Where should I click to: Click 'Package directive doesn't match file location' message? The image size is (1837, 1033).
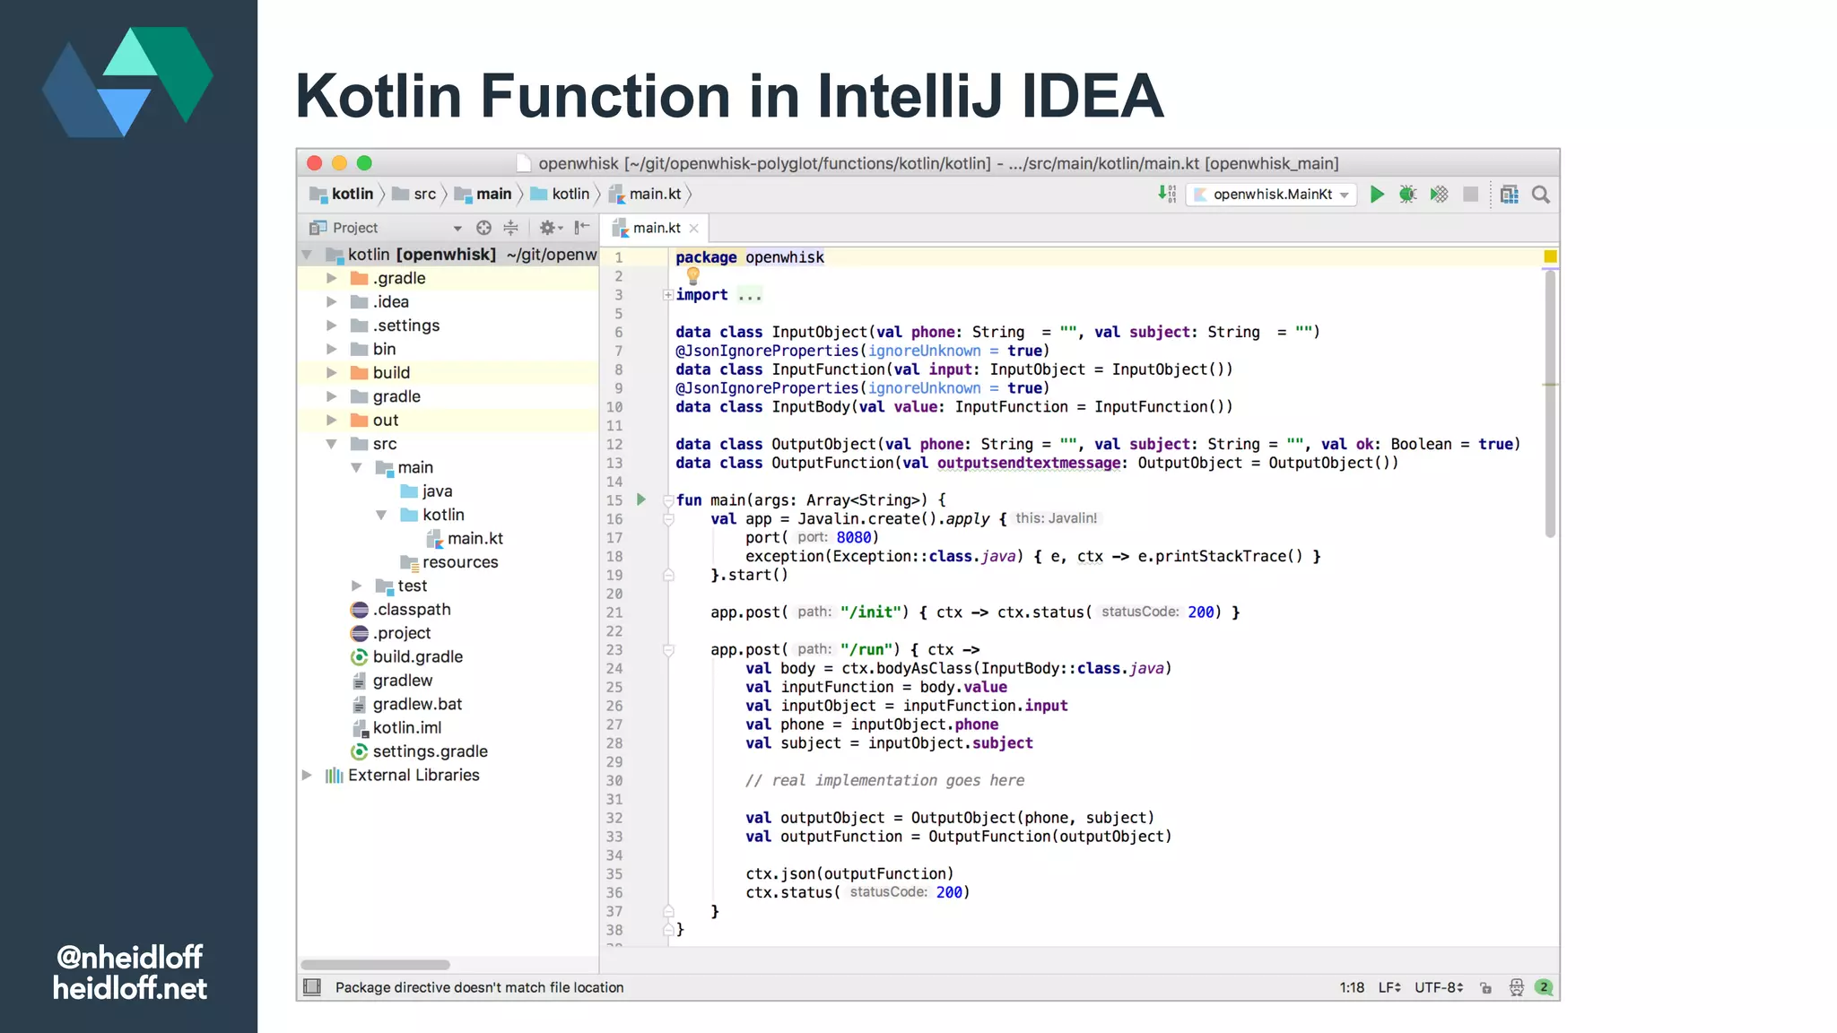coord(479,987)
